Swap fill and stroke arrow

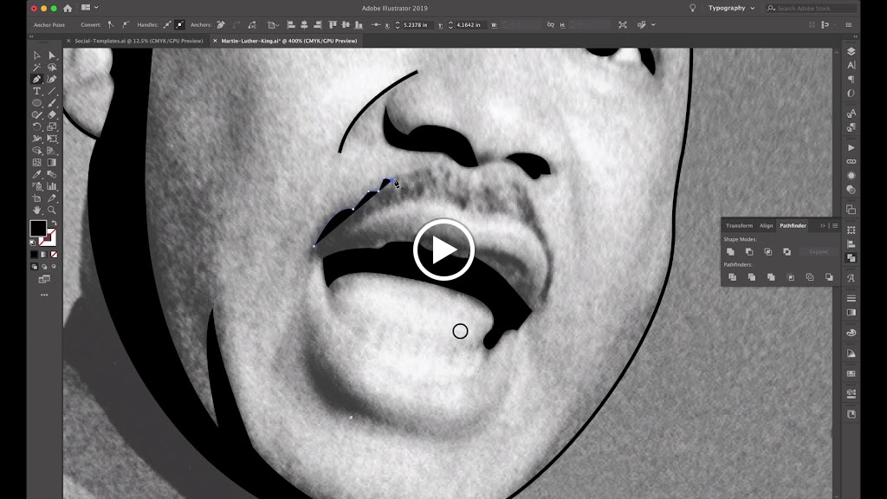pyautogui.click(x=54, y=223)
